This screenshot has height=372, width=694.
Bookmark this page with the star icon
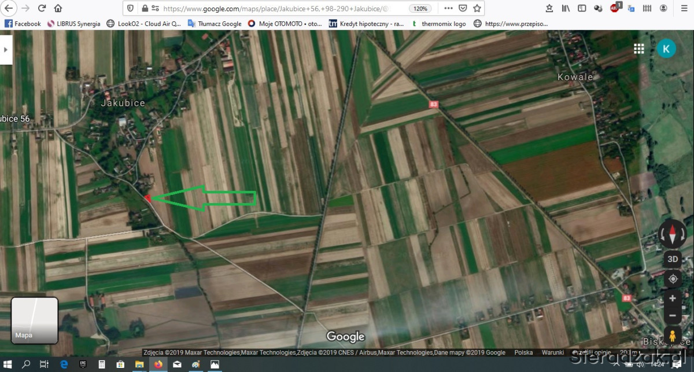click(477, 9)
